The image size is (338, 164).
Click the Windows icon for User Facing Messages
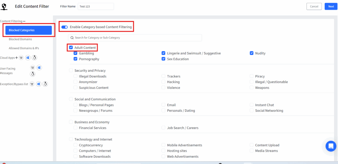(39, 68)
